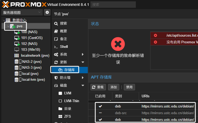Open the 目录 directory page
This screenshot has width=198, height=123.
click(x=68, y=109)
